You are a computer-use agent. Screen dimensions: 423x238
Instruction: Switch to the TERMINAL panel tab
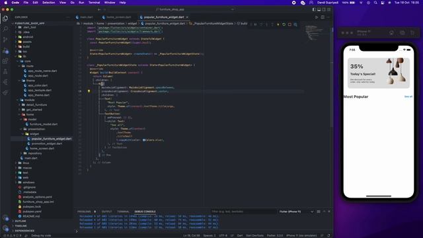(124, 212)
